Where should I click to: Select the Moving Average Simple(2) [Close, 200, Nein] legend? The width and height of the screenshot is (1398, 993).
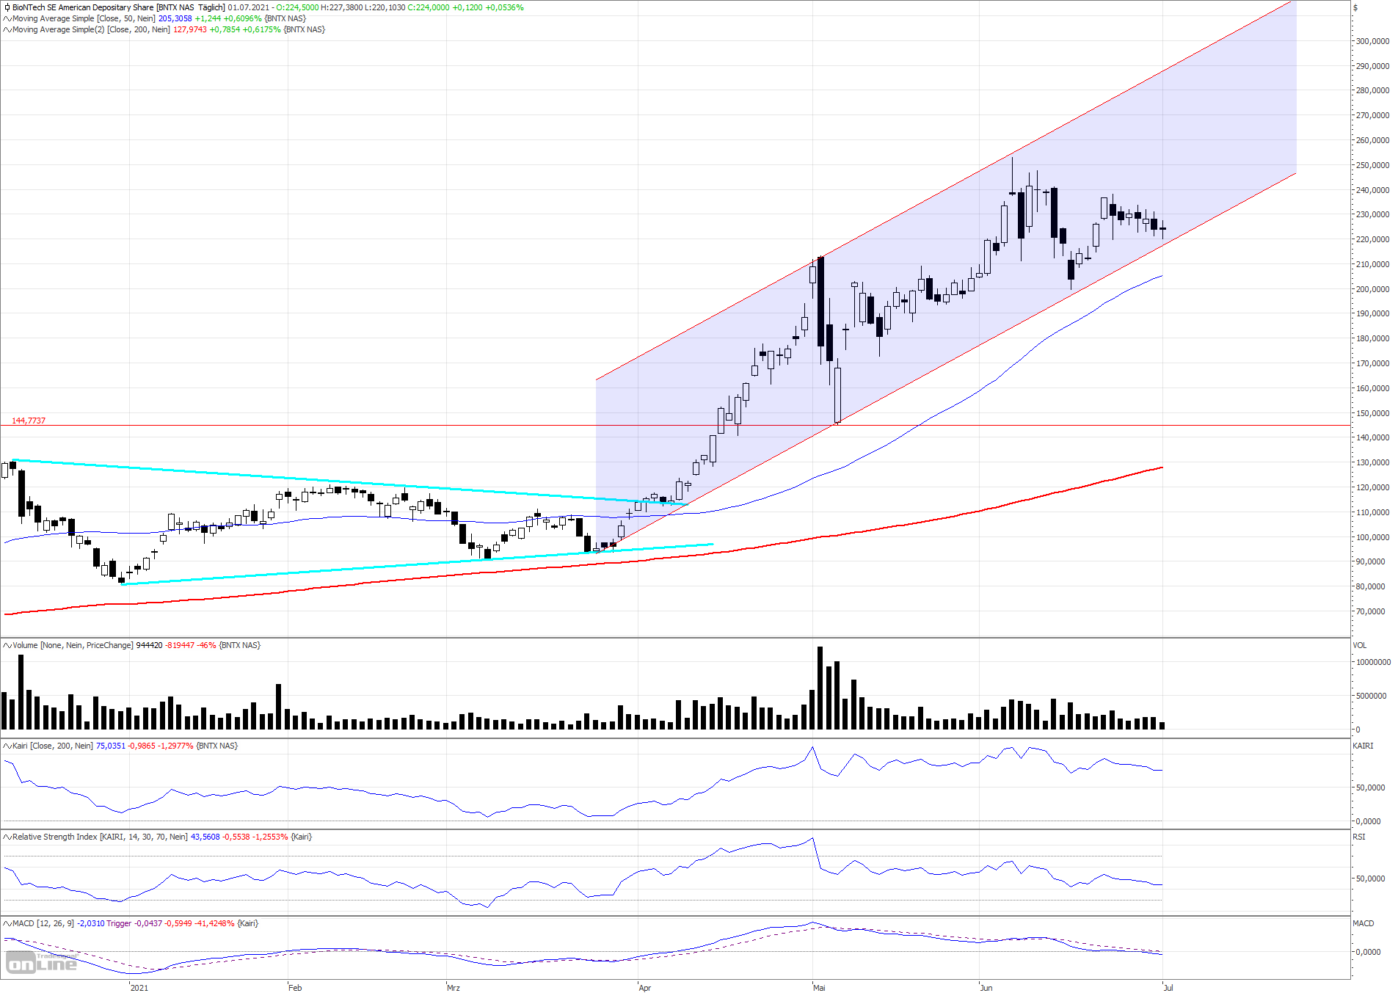point(91,29)
